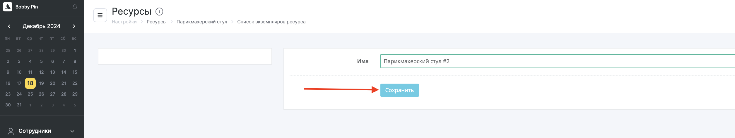The height and width of the screenshot is (138, 735).
Task: Select December 25 in calendar
Action: pos(30,94)
